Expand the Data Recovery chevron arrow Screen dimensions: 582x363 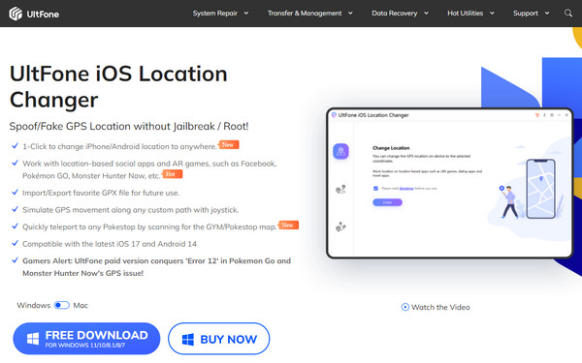pyautogui.click(x=426, y=14)
